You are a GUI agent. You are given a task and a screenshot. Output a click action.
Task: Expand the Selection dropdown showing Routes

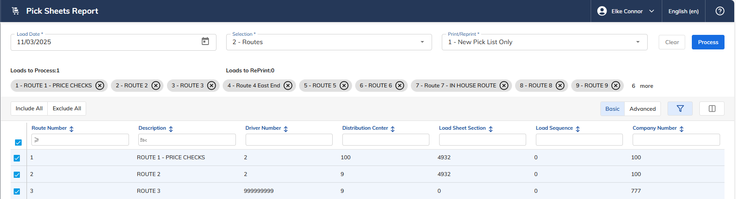pyautogui.click(x=329, y=42)
